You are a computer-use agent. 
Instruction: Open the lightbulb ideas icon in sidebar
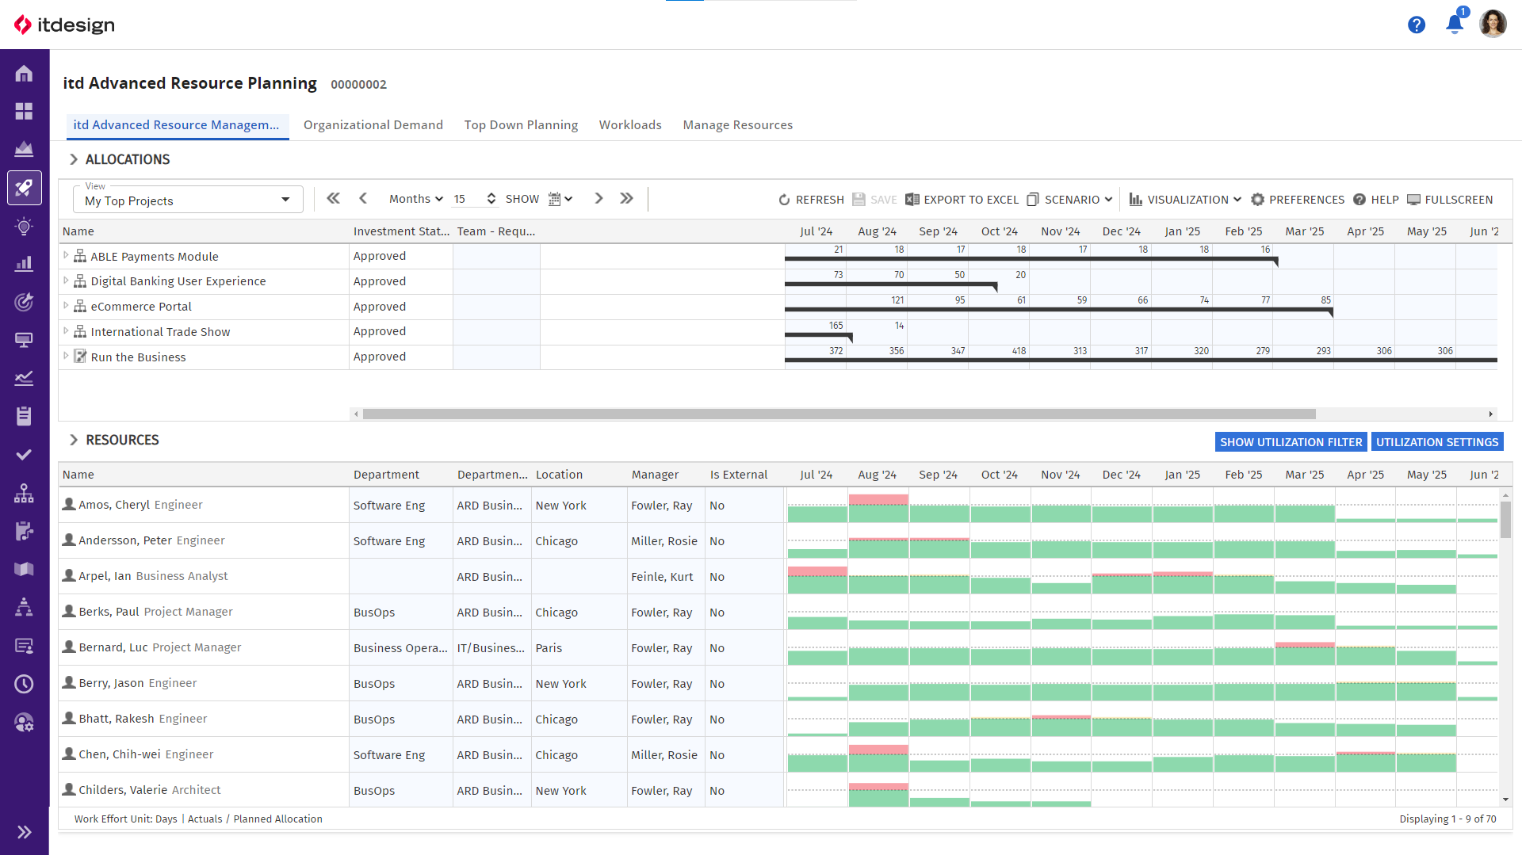[24, 227]
